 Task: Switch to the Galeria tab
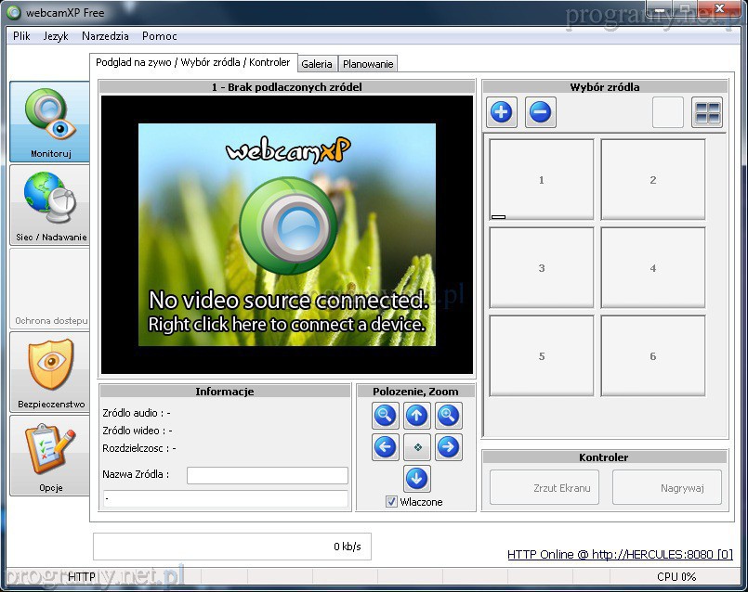(317, 64)
